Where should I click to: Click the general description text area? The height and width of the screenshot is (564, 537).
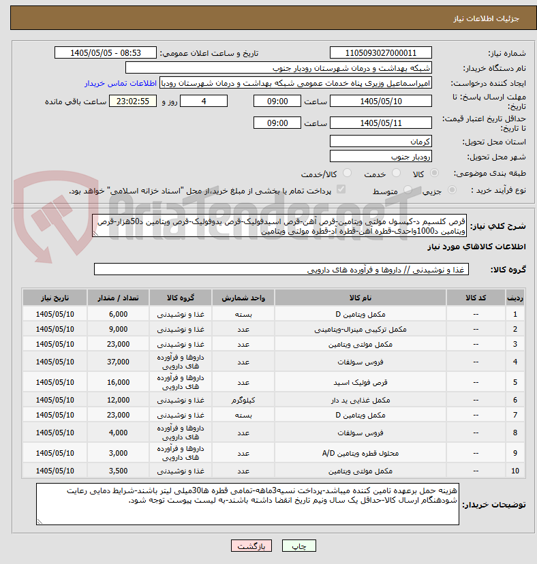[279, 226]
